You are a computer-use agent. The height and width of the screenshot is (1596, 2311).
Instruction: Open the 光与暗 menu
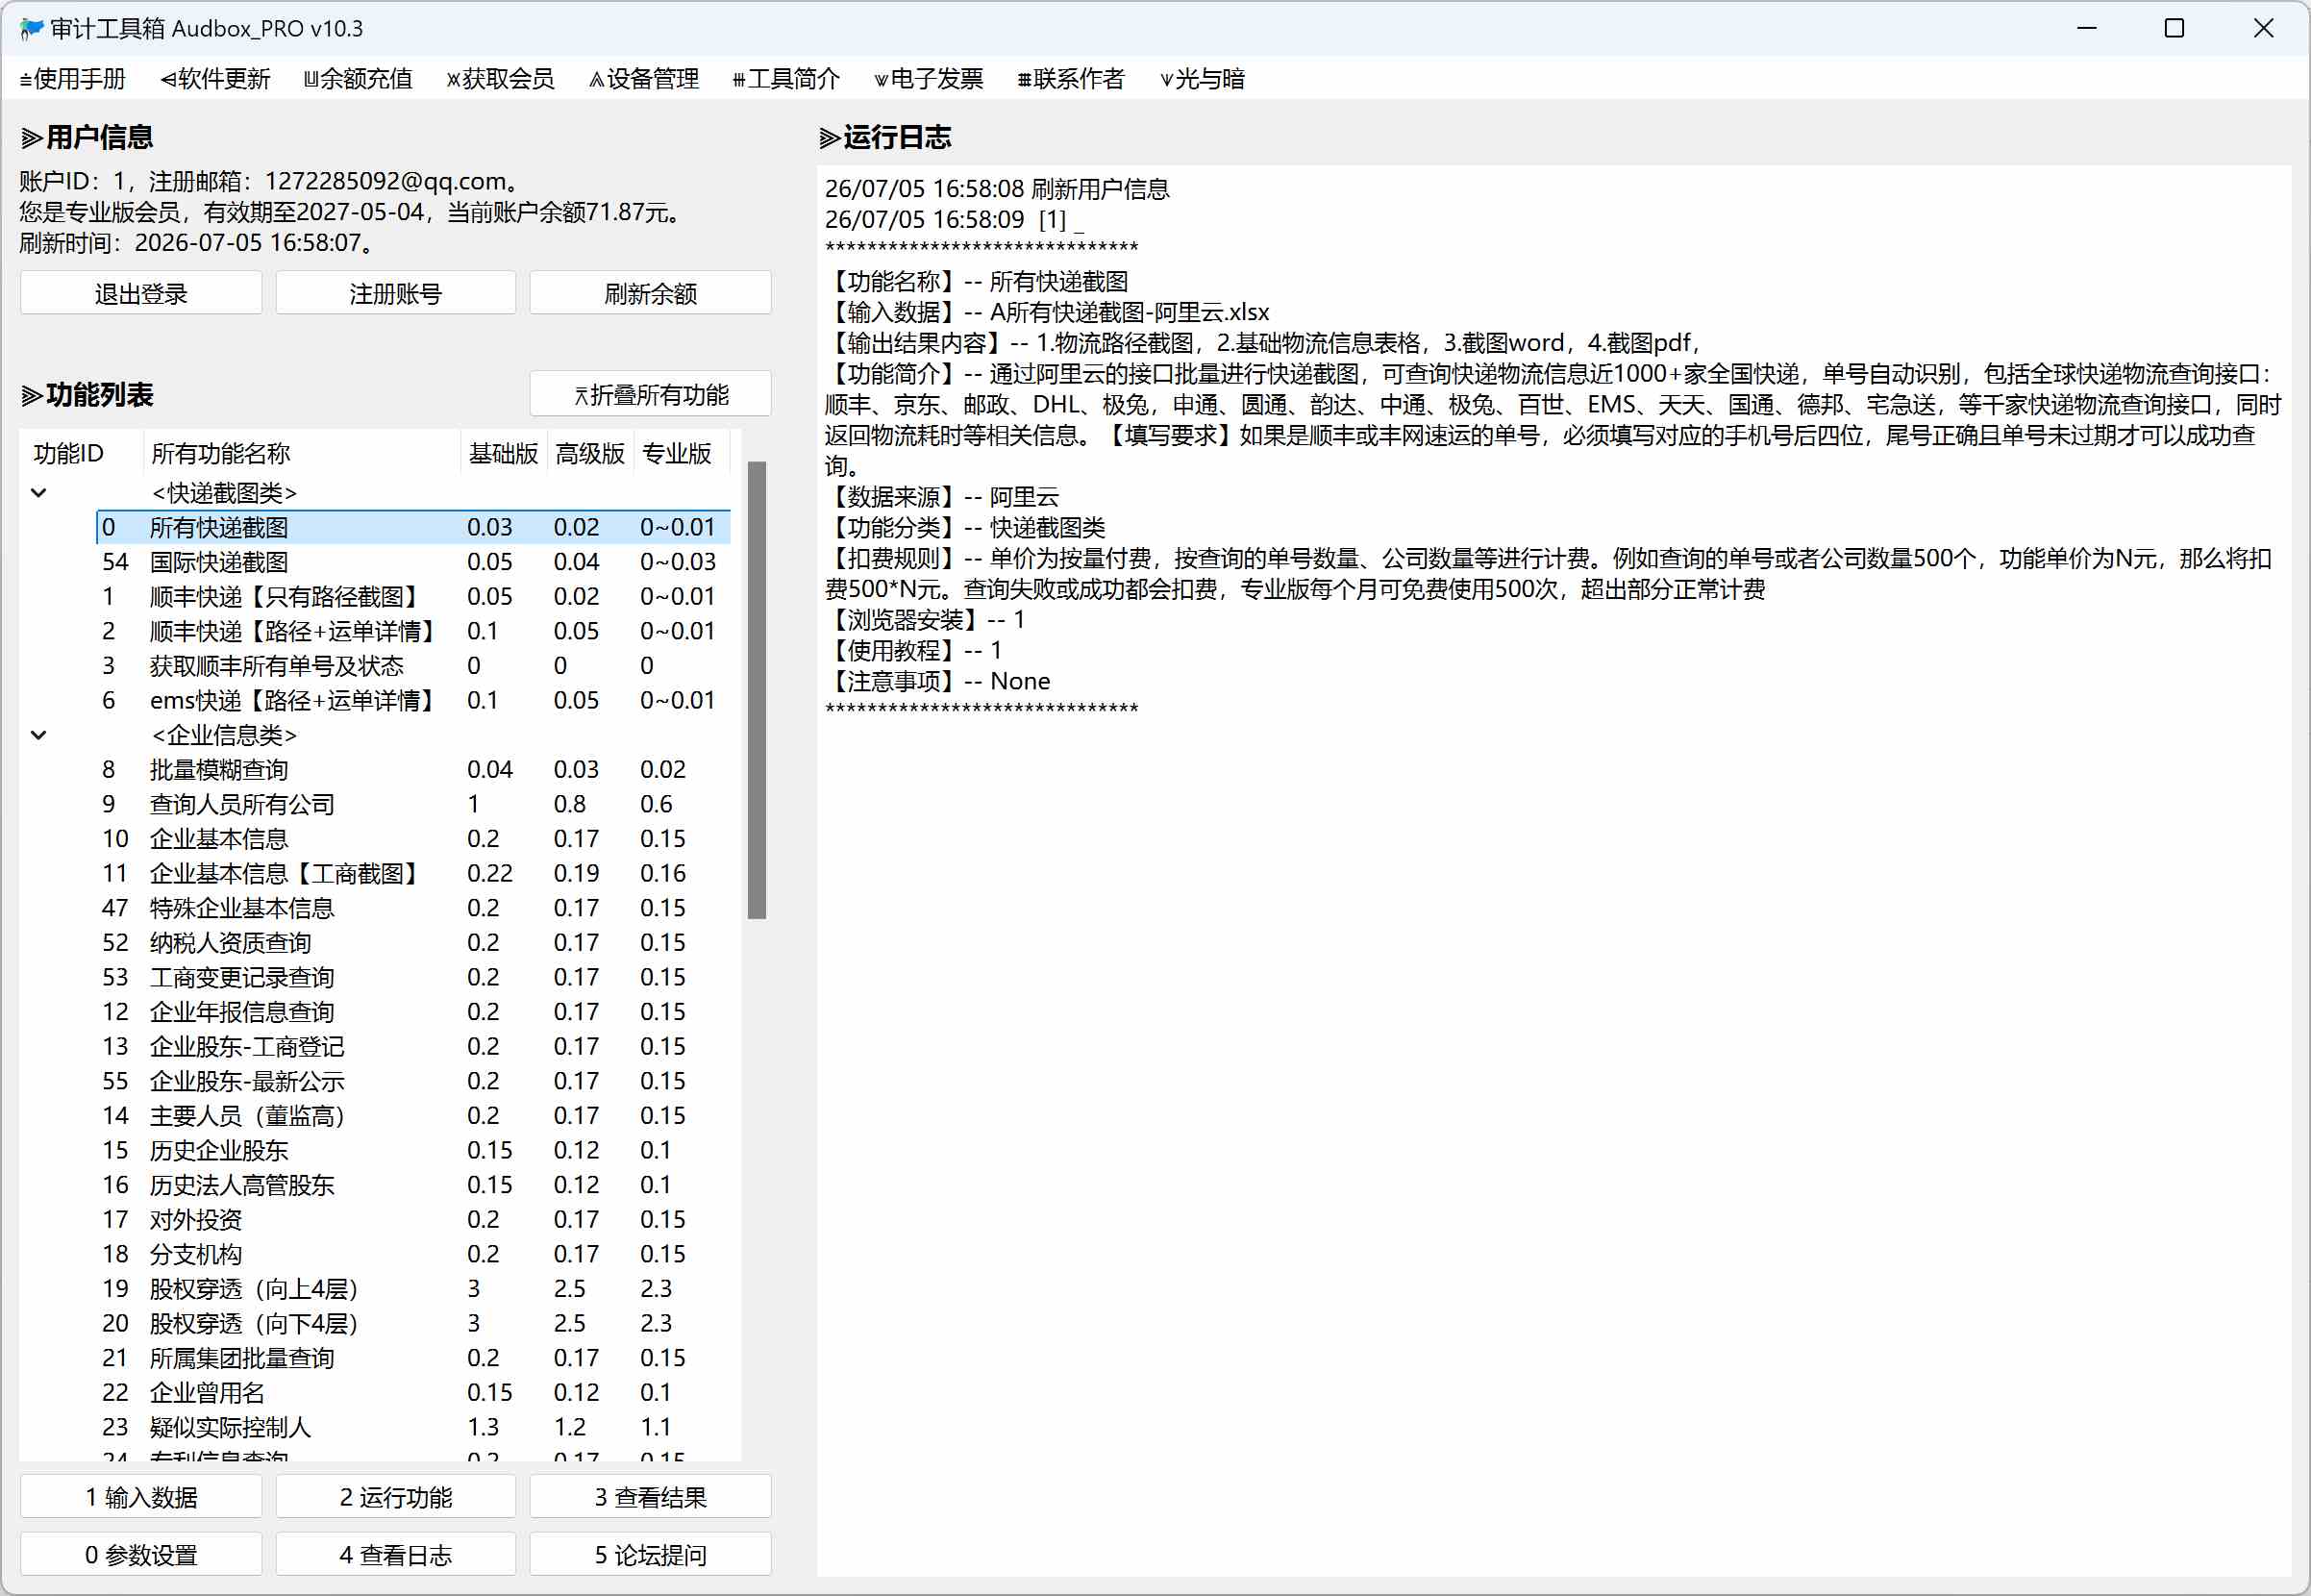coord(1203,79)
